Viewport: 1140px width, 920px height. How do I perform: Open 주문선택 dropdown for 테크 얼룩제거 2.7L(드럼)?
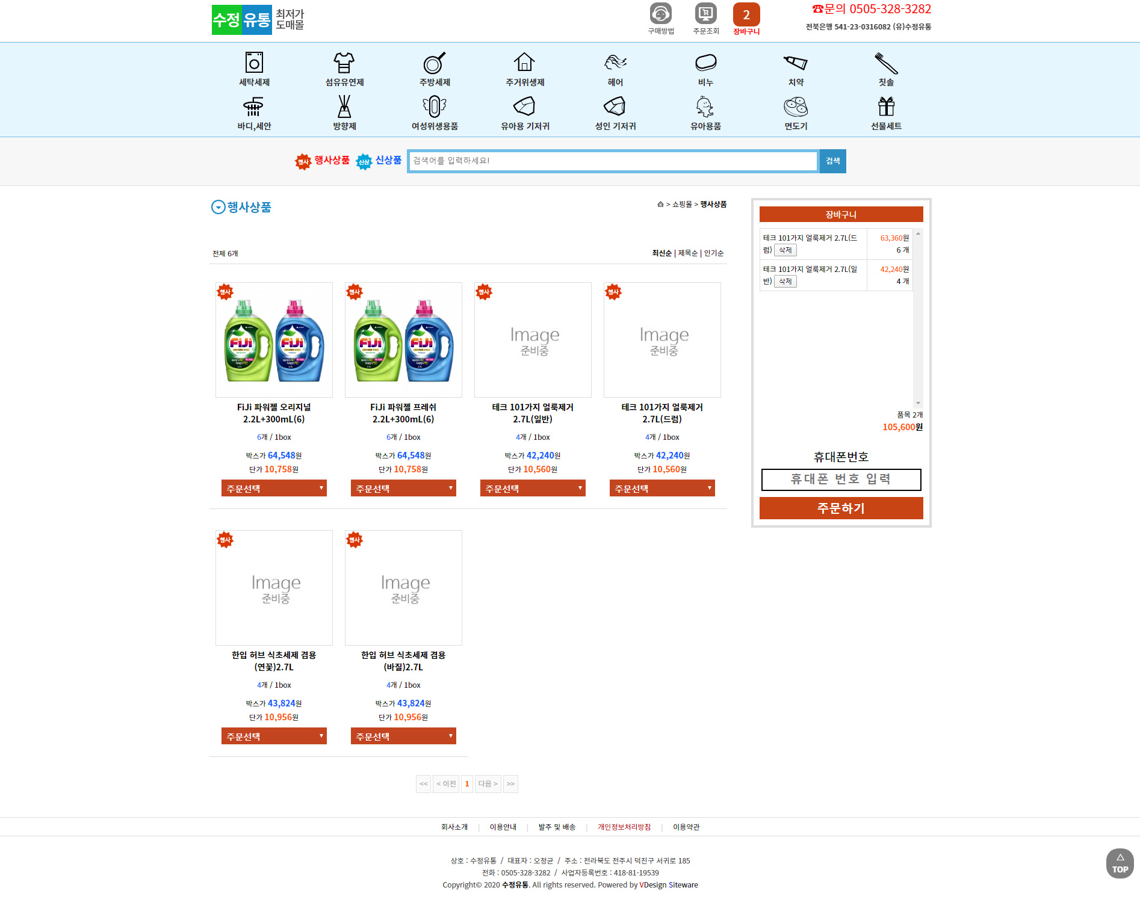click(662, 488)
